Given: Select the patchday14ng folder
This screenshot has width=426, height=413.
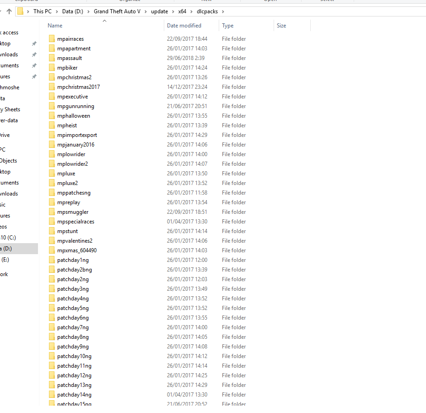Looking at the screenshot, I should click(74, 395).
